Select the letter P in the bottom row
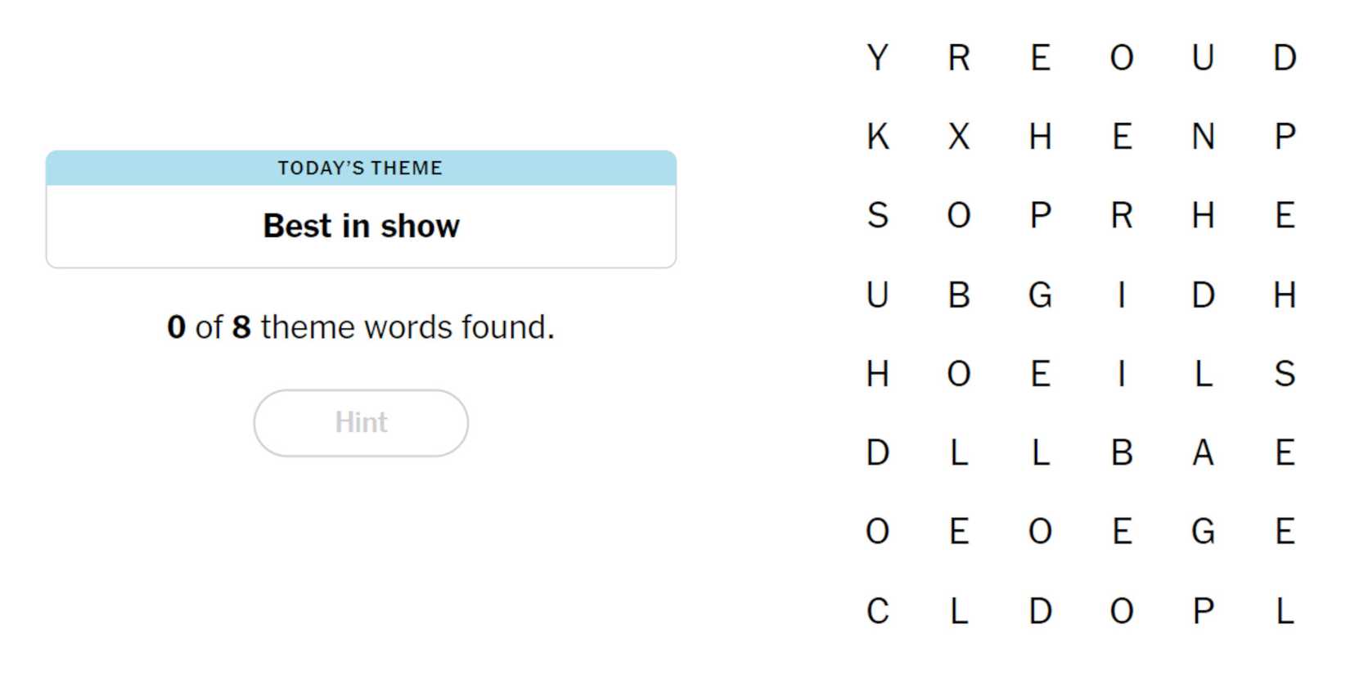 pos(1203,611)
